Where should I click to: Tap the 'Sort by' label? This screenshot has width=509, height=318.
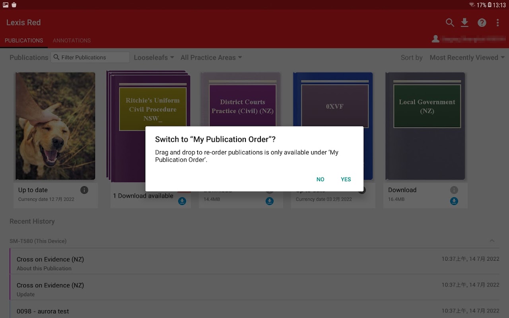412,58
